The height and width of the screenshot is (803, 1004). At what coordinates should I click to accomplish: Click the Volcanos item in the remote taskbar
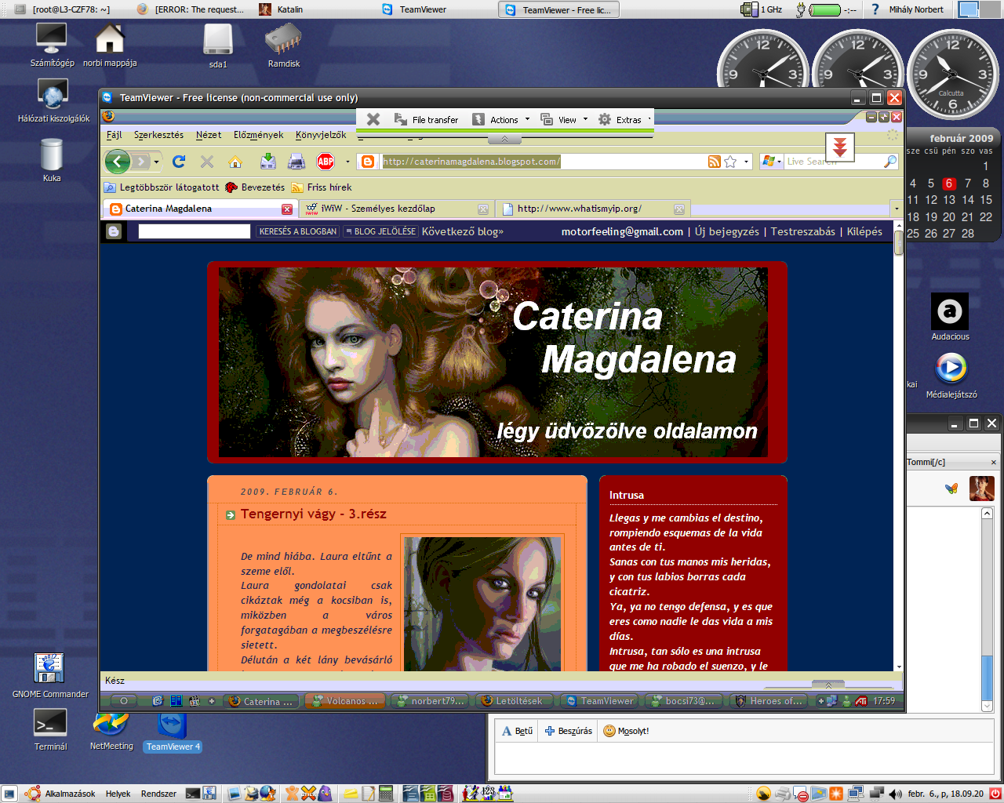coord(346,701)
